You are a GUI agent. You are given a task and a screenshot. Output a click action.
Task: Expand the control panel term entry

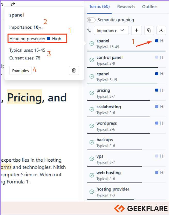(126, 60)
